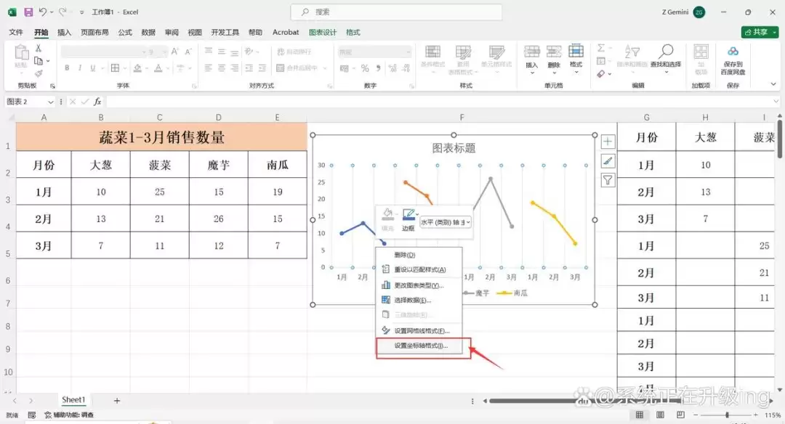The height and width of the screenshot is (424, 785).
Task: Click the add new sheet plus button
Action: point(116,401)
